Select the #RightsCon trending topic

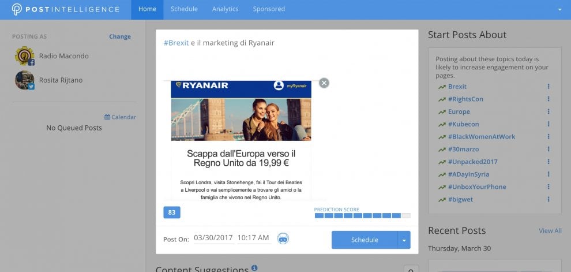tap(465, 99)
